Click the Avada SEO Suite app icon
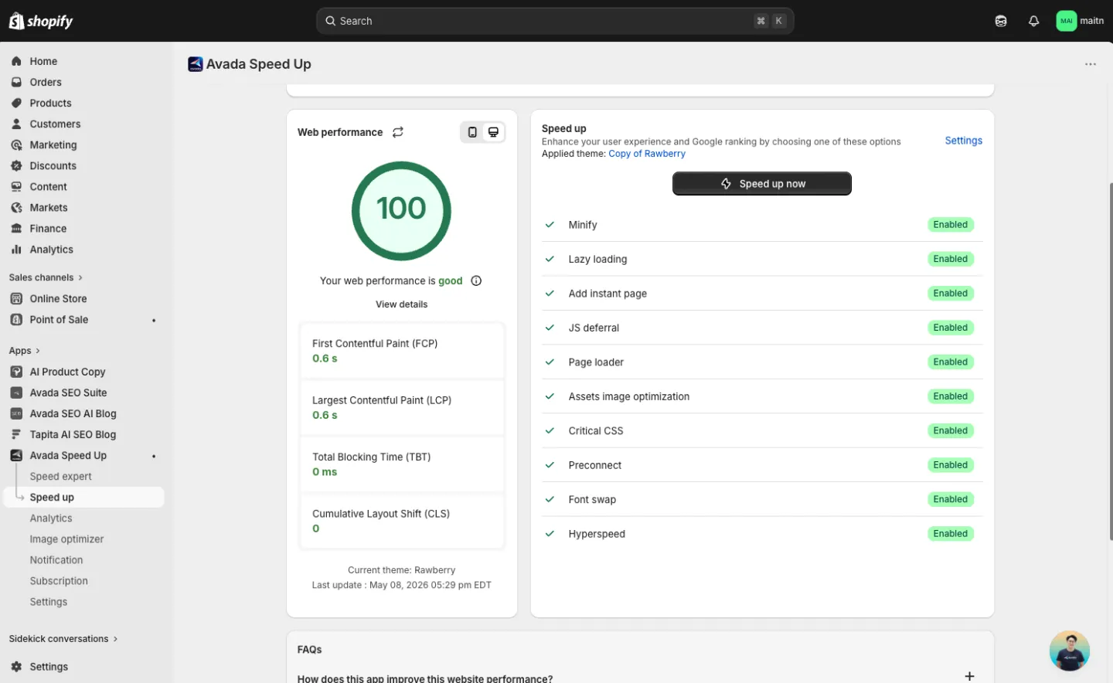 (16, 392)
